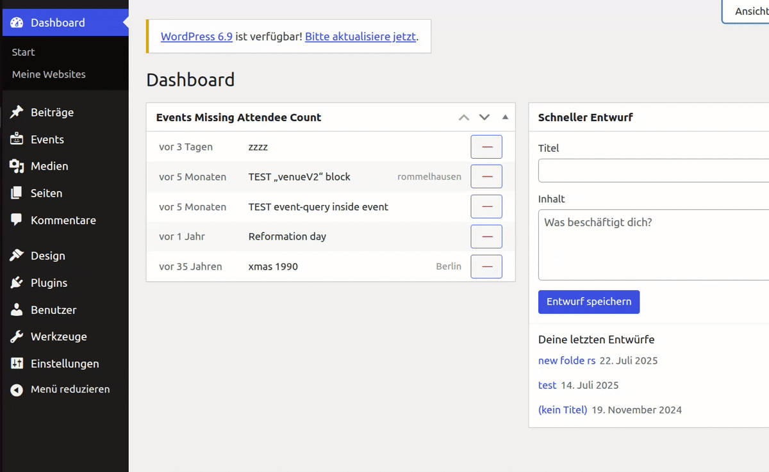Collapse the sidebar with Menü reduzieren

[60, 389]
